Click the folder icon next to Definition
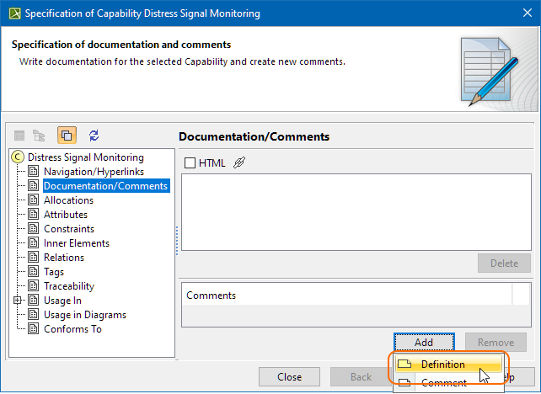 click(x=404, y=365)
